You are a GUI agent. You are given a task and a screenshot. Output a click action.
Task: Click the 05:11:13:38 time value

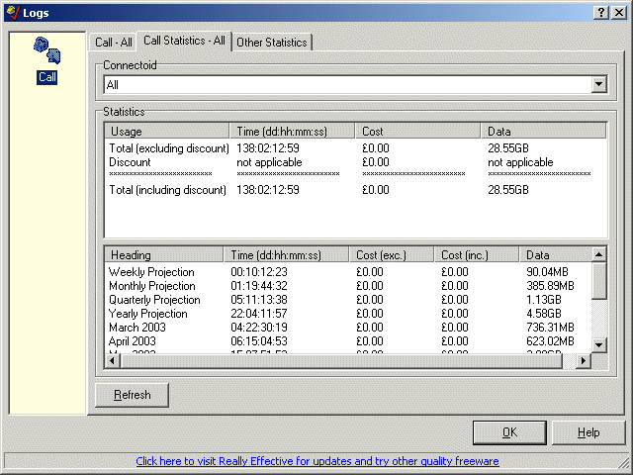(259, 299)
